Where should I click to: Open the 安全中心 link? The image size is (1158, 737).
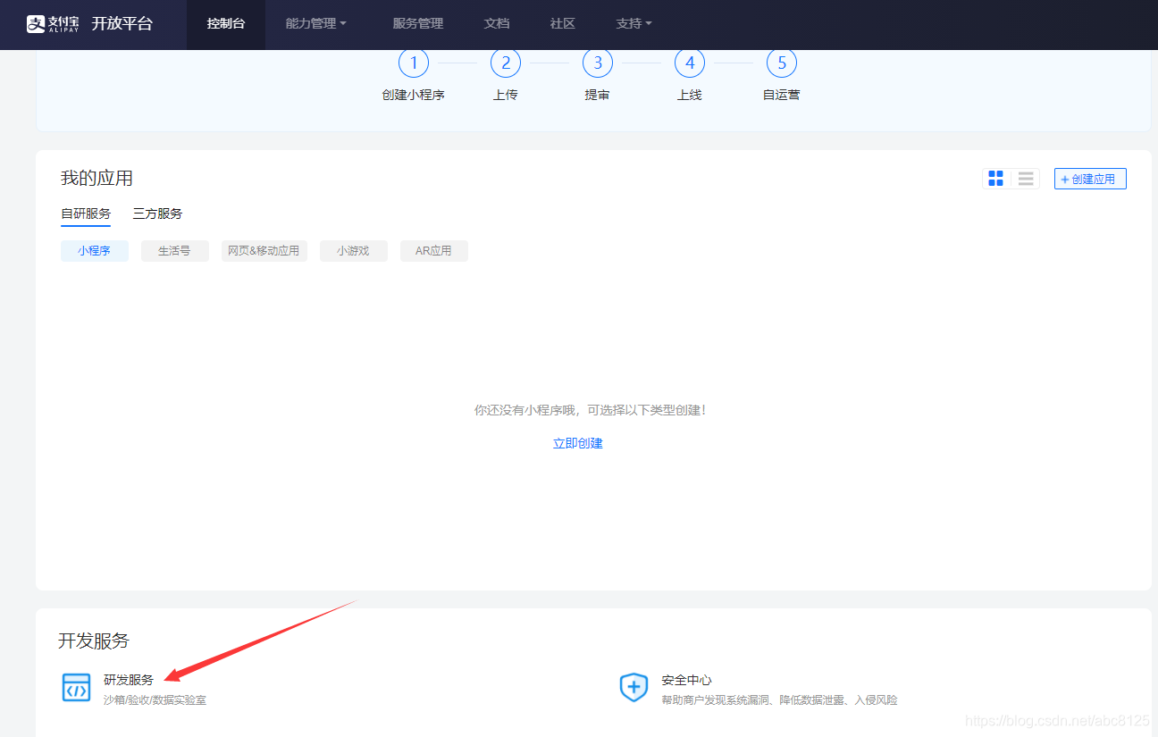pos(687,680)
